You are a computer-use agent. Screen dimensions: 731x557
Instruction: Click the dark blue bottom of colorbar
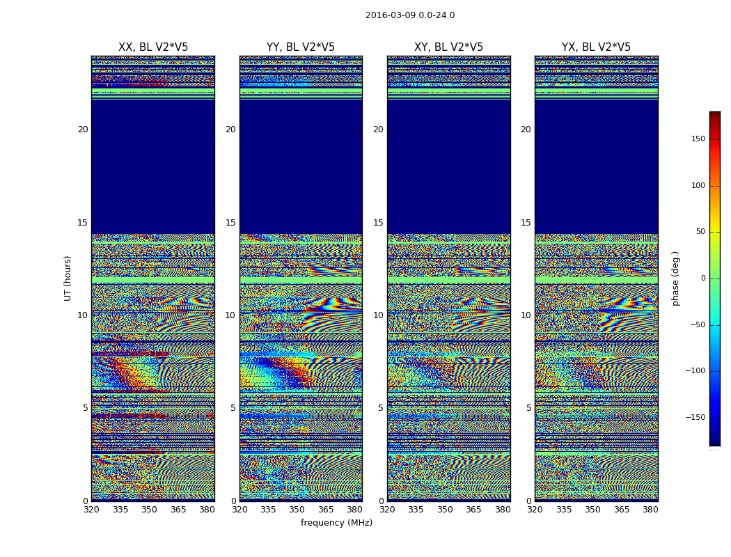pyautogui.click(x=714, y=441)
